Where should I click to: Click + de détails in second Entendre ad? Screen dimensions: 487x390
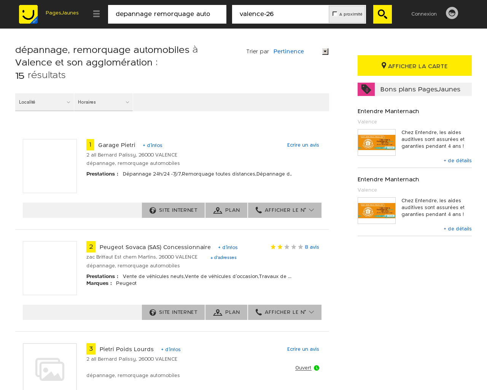click(x=458, y=229)
